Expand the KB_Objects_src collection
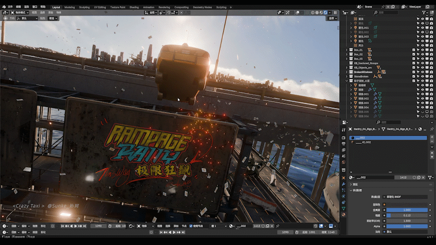Screen dimensions: 436x245 [x=347, y=68]
